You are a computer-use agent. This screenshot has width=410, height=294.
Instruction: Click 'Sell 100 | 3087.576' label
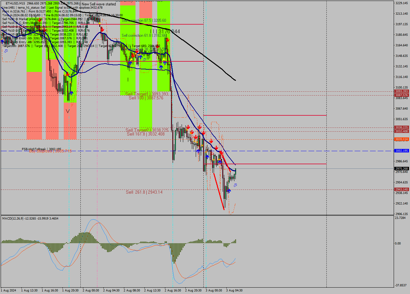click(x=146, y=98)
